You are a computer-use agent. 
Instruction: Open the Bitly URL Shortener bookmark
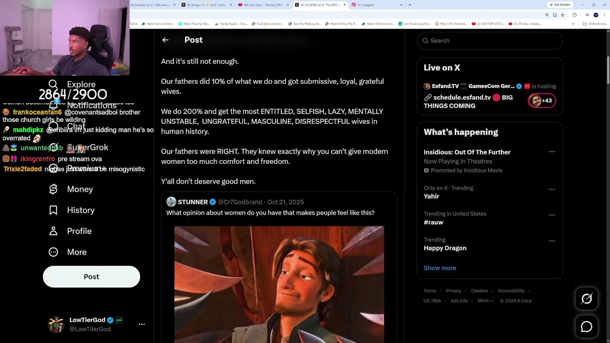(451, 24)
